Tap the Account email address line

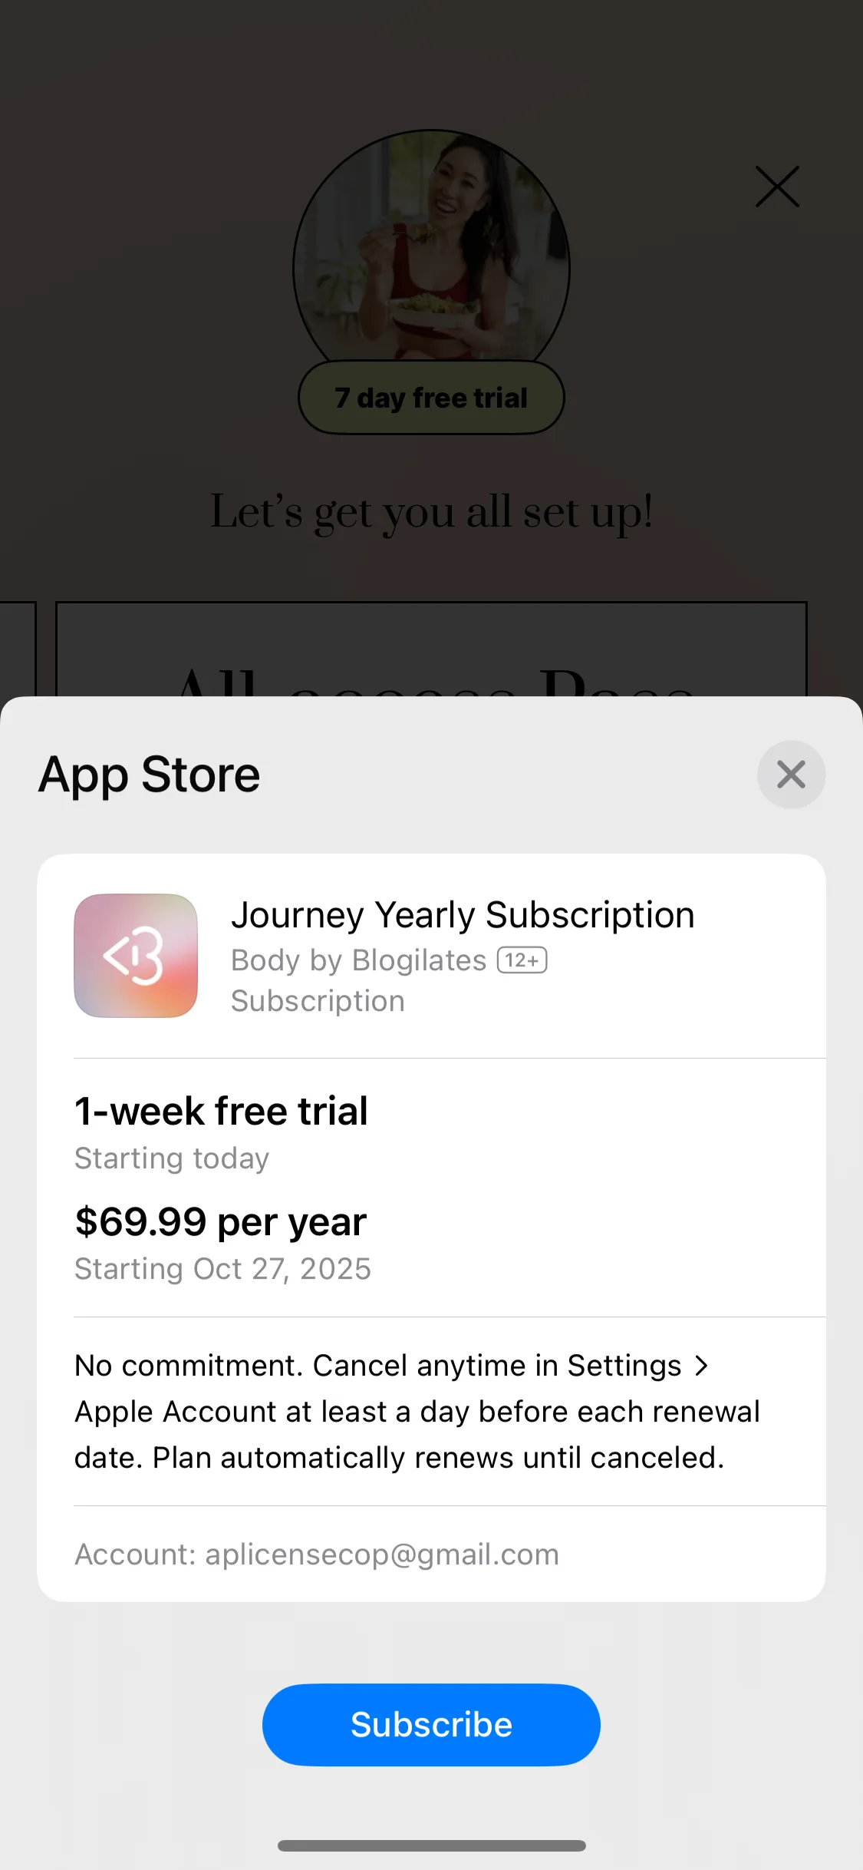[x=317, y=1554]
